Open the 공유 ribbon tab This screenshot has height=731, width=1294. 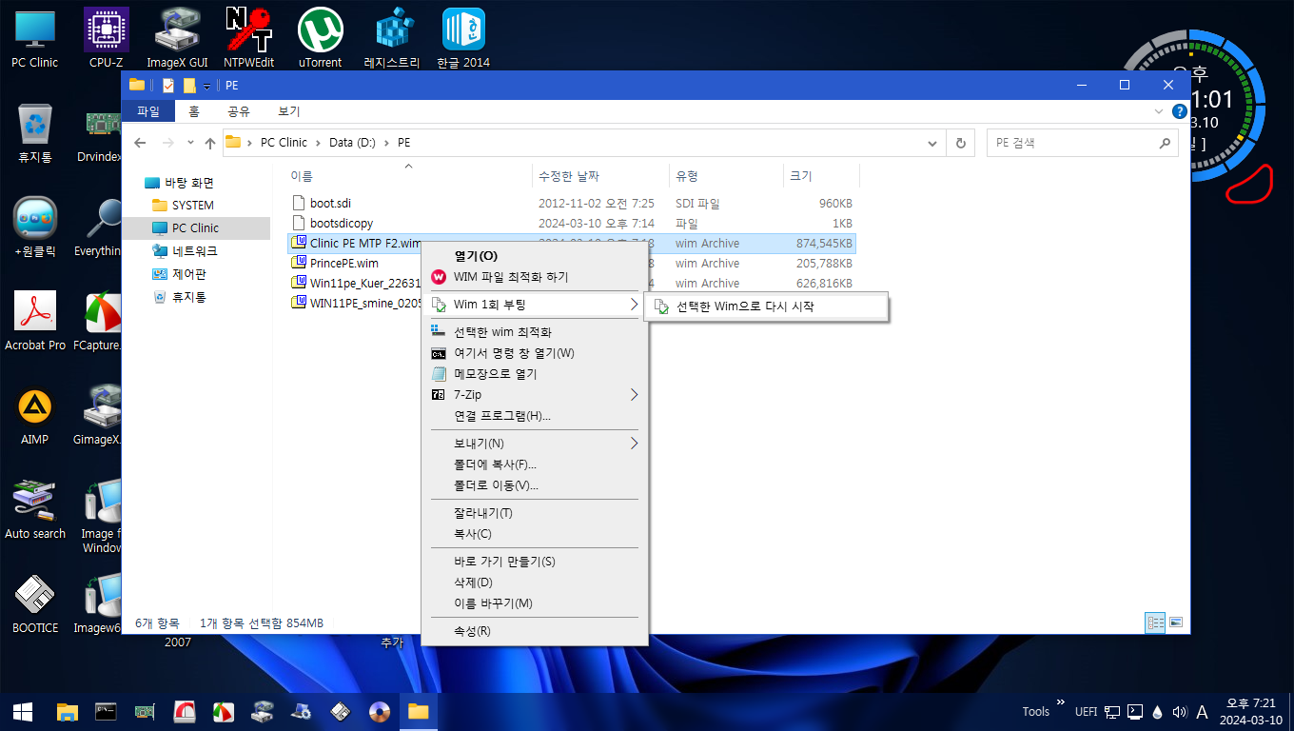coord(238,111)
